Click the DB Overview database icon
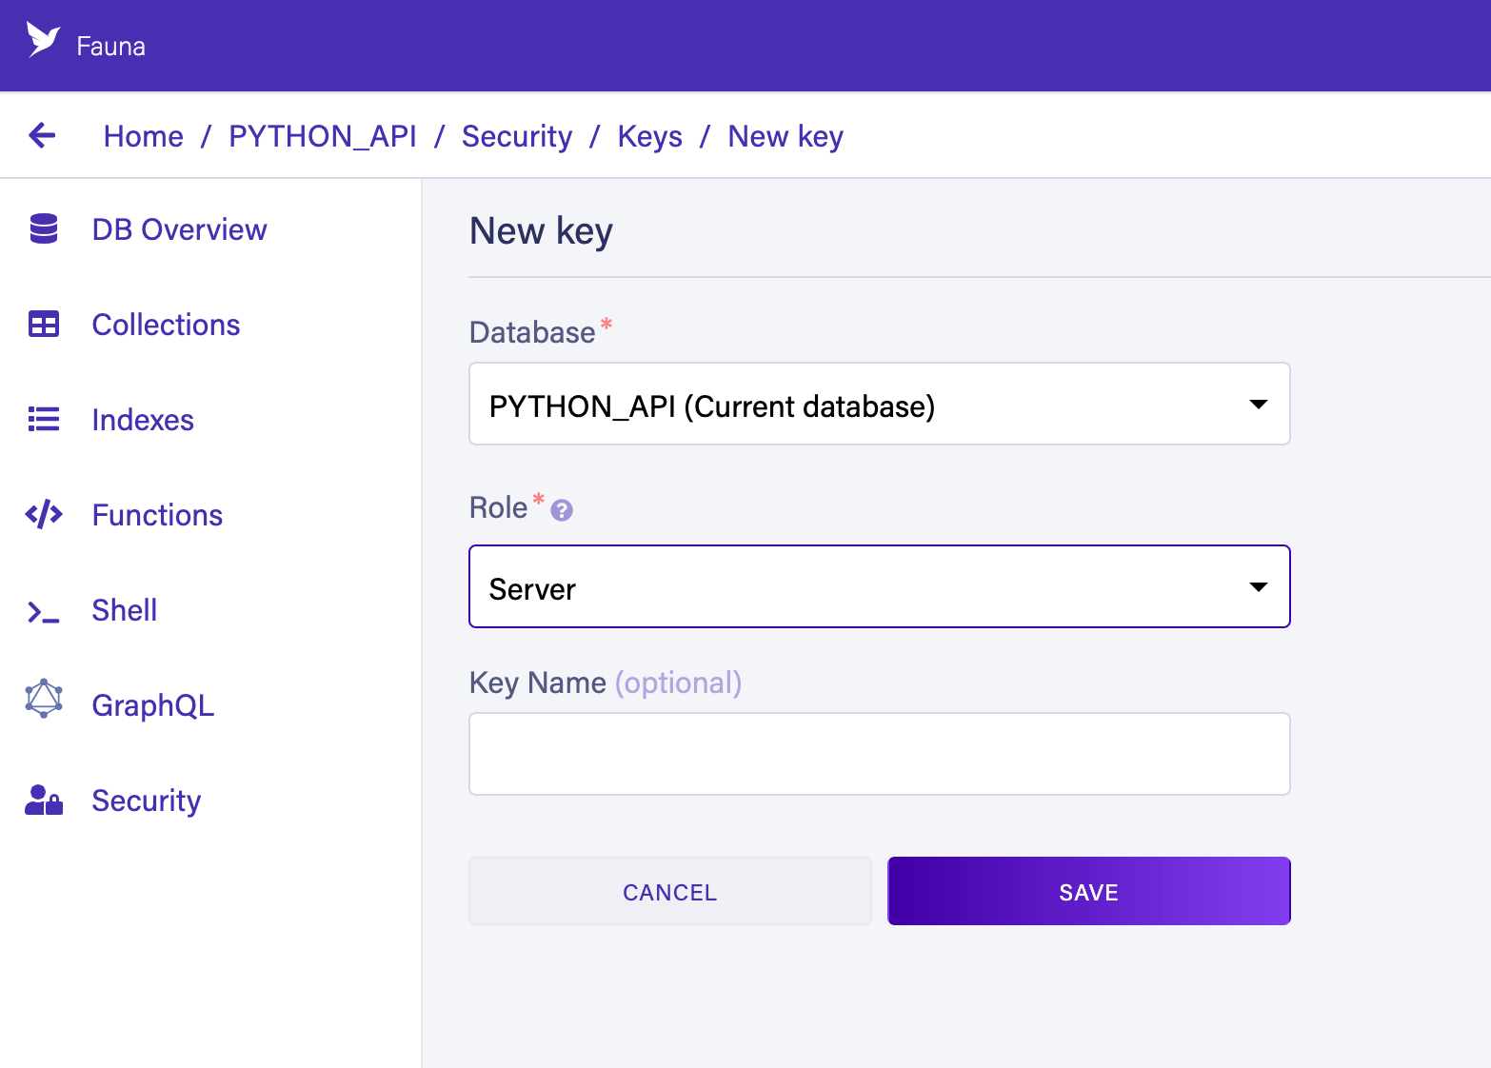Image resolution: width=1491 pixels, height=1068 pixels. point(44,229)
